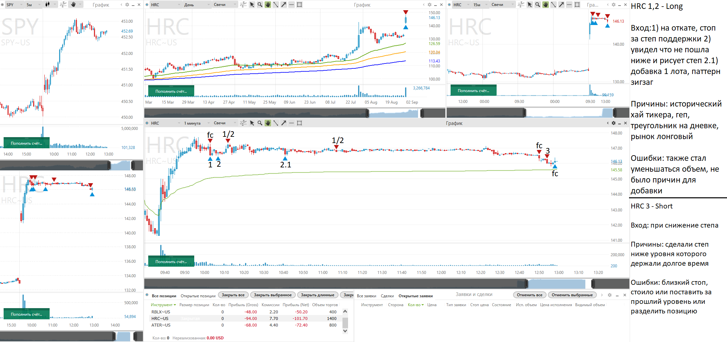Select cursor pointer tool in daily HRC chart
This screenshot has height=342, width=727.
click(252, 5)
